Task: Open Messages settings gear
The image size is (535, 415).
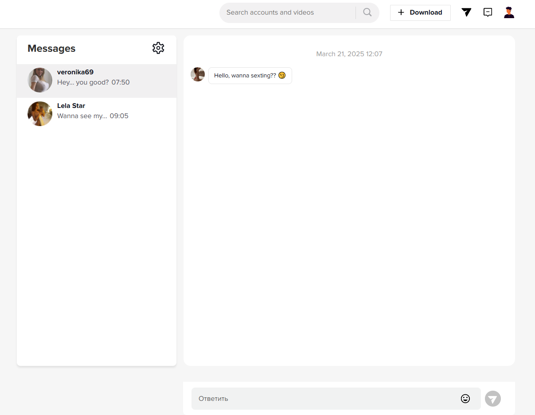Action: point(158,48)
